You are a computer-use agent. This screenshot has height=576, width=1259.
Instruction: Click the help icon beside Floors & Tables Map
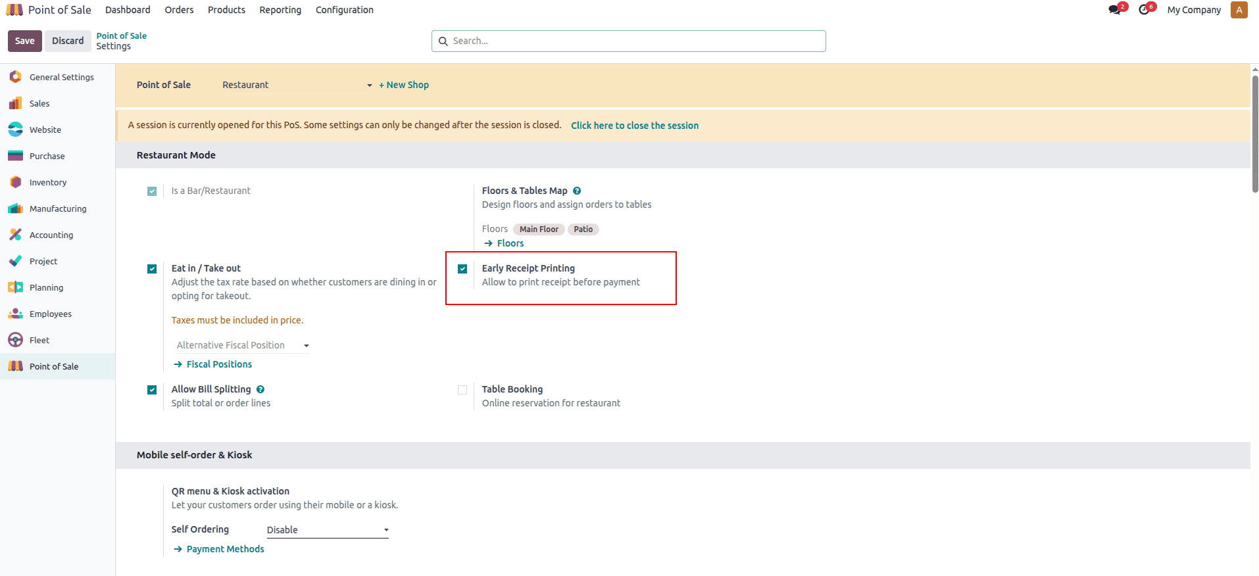pyautogui.click(x=577, y=191)
